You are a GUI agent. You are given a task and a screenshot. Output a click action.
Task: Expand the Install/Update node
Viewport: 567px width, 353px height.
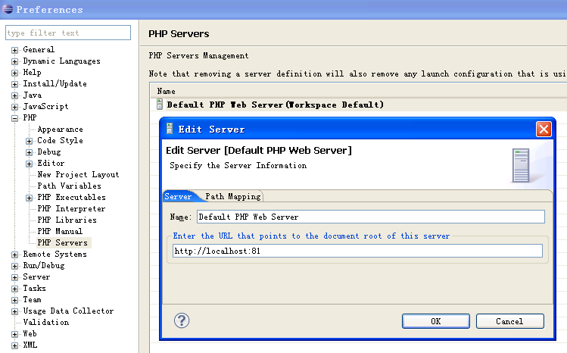pyautogui.click(x=14, y=84)
